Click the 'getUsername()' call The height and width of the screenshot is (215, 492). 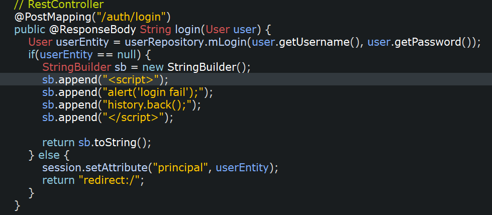coord(319,42)
